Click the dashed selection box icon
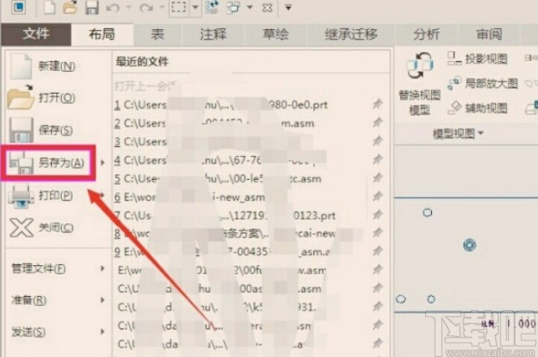Screen dimensions: 538x357 point(179,8)
